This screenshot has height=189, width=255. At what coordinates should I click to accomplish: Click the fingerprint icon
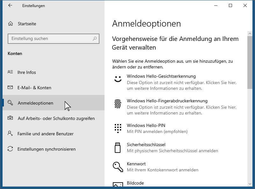click(x=118, y=104)
